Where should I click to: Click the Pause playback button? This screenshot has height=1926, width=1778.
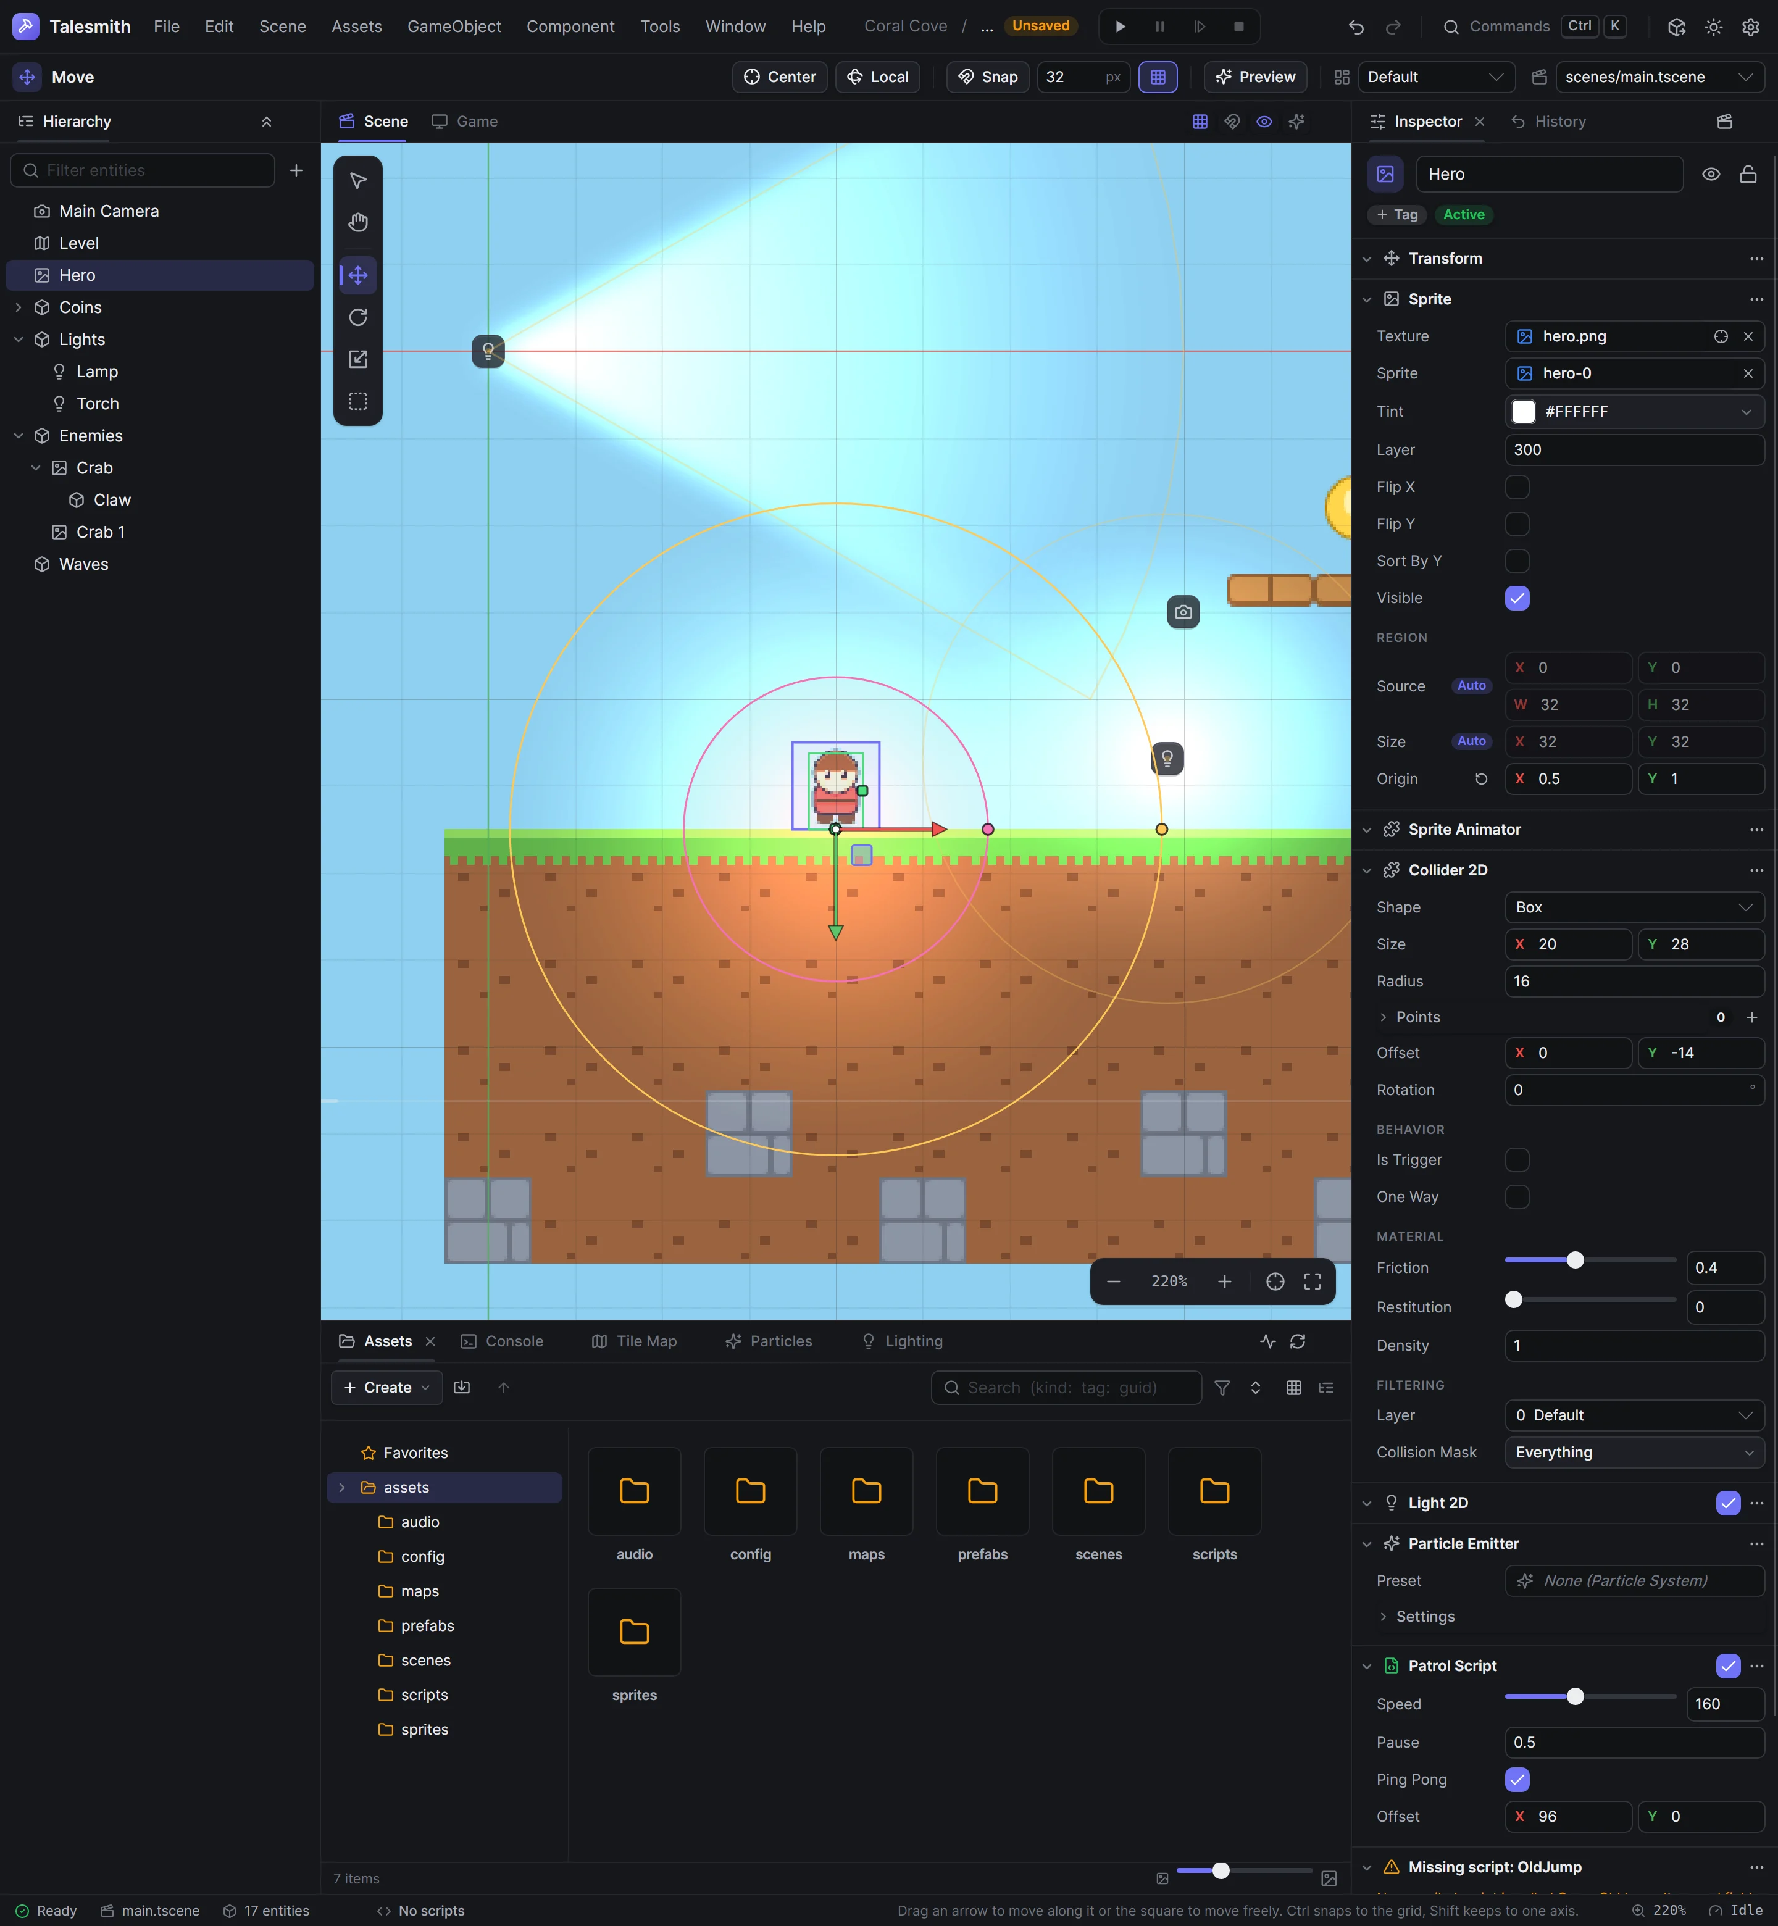(1160, 27)
